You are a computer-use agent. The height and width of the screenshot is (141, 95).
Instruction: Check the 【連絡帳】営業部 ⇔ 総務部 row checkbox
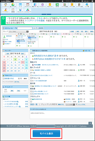pos(31,70)
